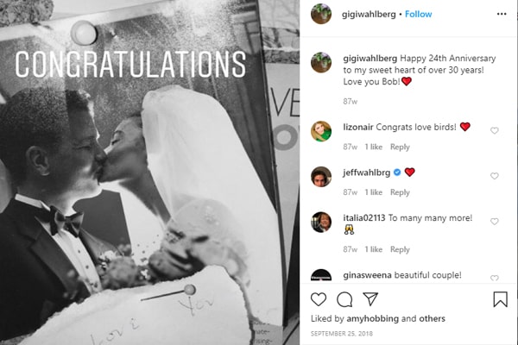518x345 pixels.
Task: Like ginasweena's comment heart
Action: tap(494, 278)
